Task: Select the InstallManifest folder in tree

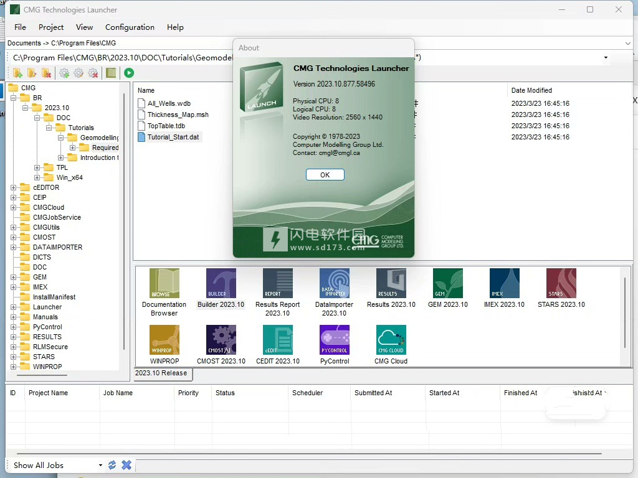Action: pos(54,297)
